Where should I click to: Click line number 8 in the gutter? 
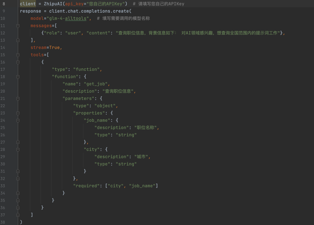tap(4, 4)
